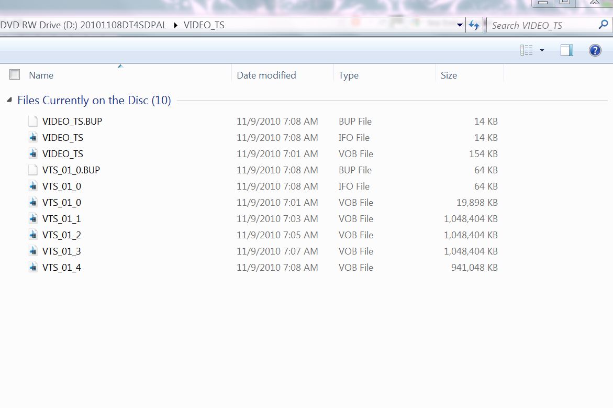Viewport: 613px width, 408px height.
Task: Click the 154 KB size value
Action: 483,154
